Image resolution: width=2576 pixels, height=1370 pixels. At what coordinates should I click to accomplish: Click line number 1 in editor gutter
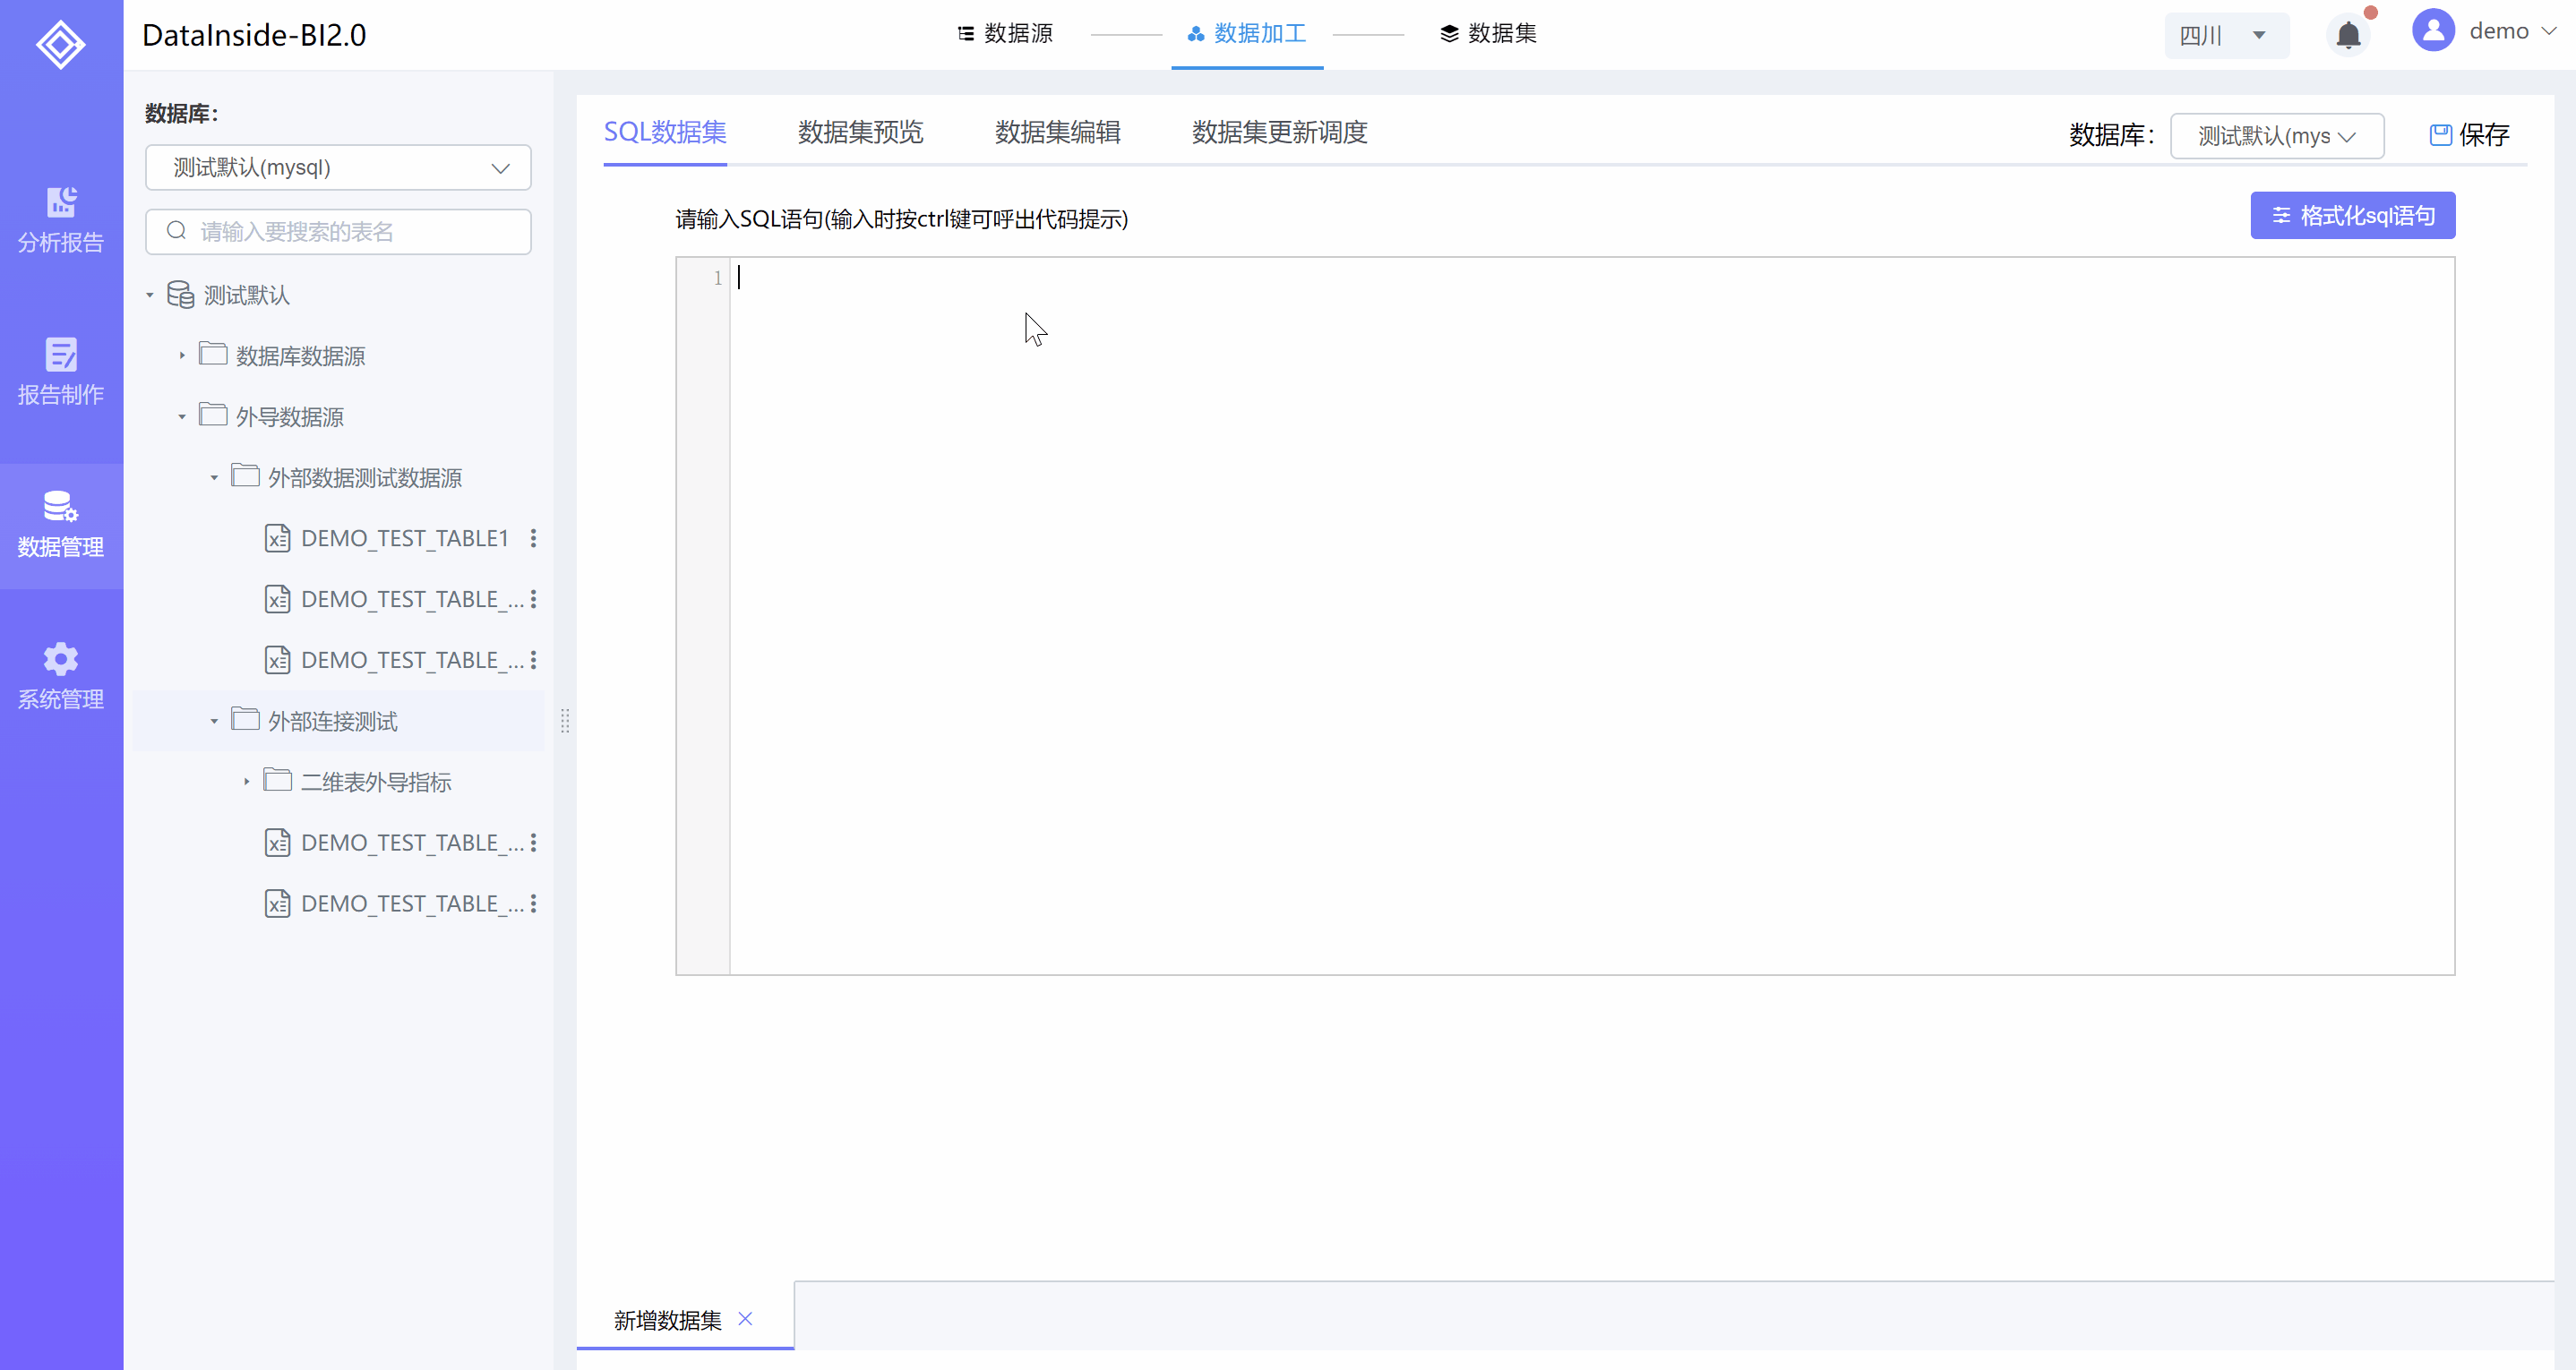[717, 278]
